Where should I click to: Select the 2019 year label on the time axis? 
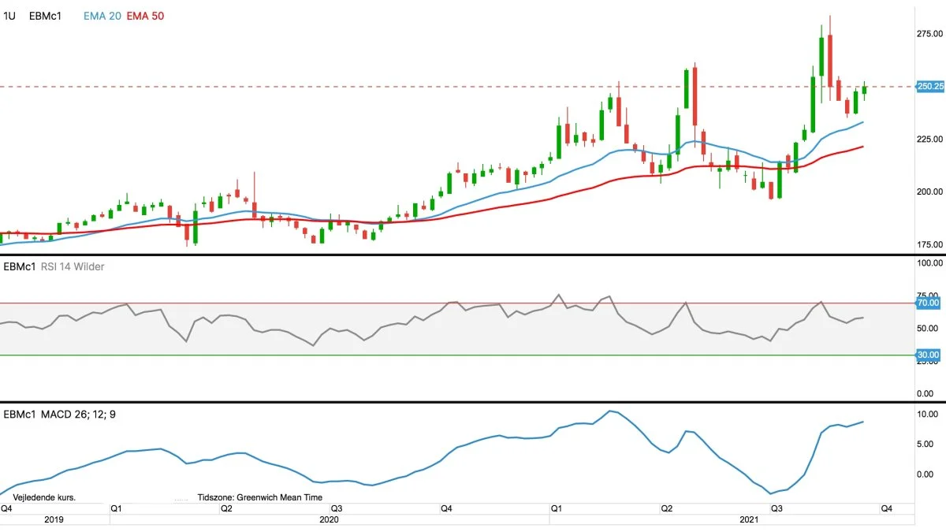(x=54, y=519)
